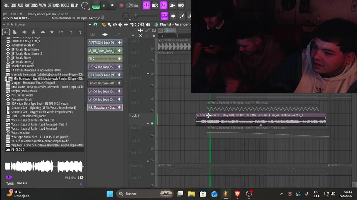Open the TOOLS menu
This screenshot has height=200, width=357.
tap(65, 5)
